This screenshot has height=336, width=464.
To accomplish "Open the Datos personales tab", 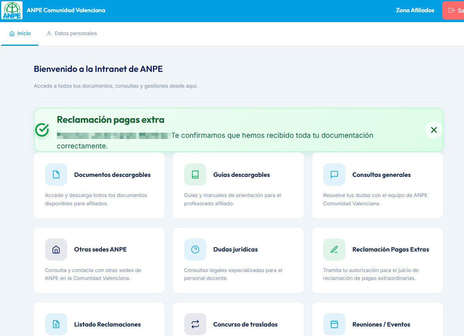I will click(72, 34).
